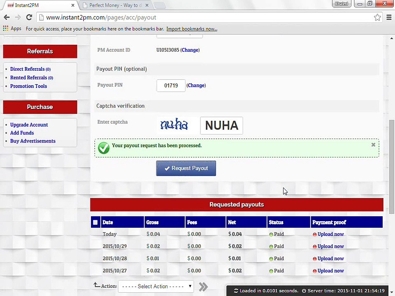The image size is (395, 296).
Task: Switch to the Instant2PM tab
Action: (x=40, y=5)
